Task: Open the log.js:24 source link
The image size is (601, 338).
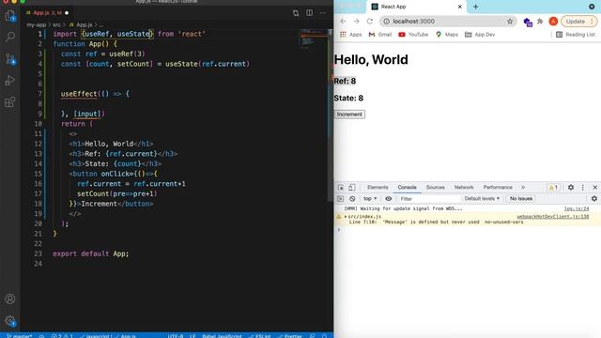Action: [x=576, y=208]
